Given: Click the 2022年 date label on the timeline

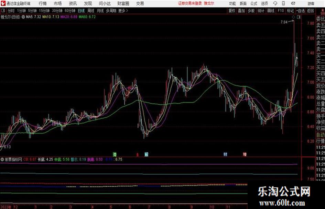Looking at the screenshot, I should coord(6,207).
